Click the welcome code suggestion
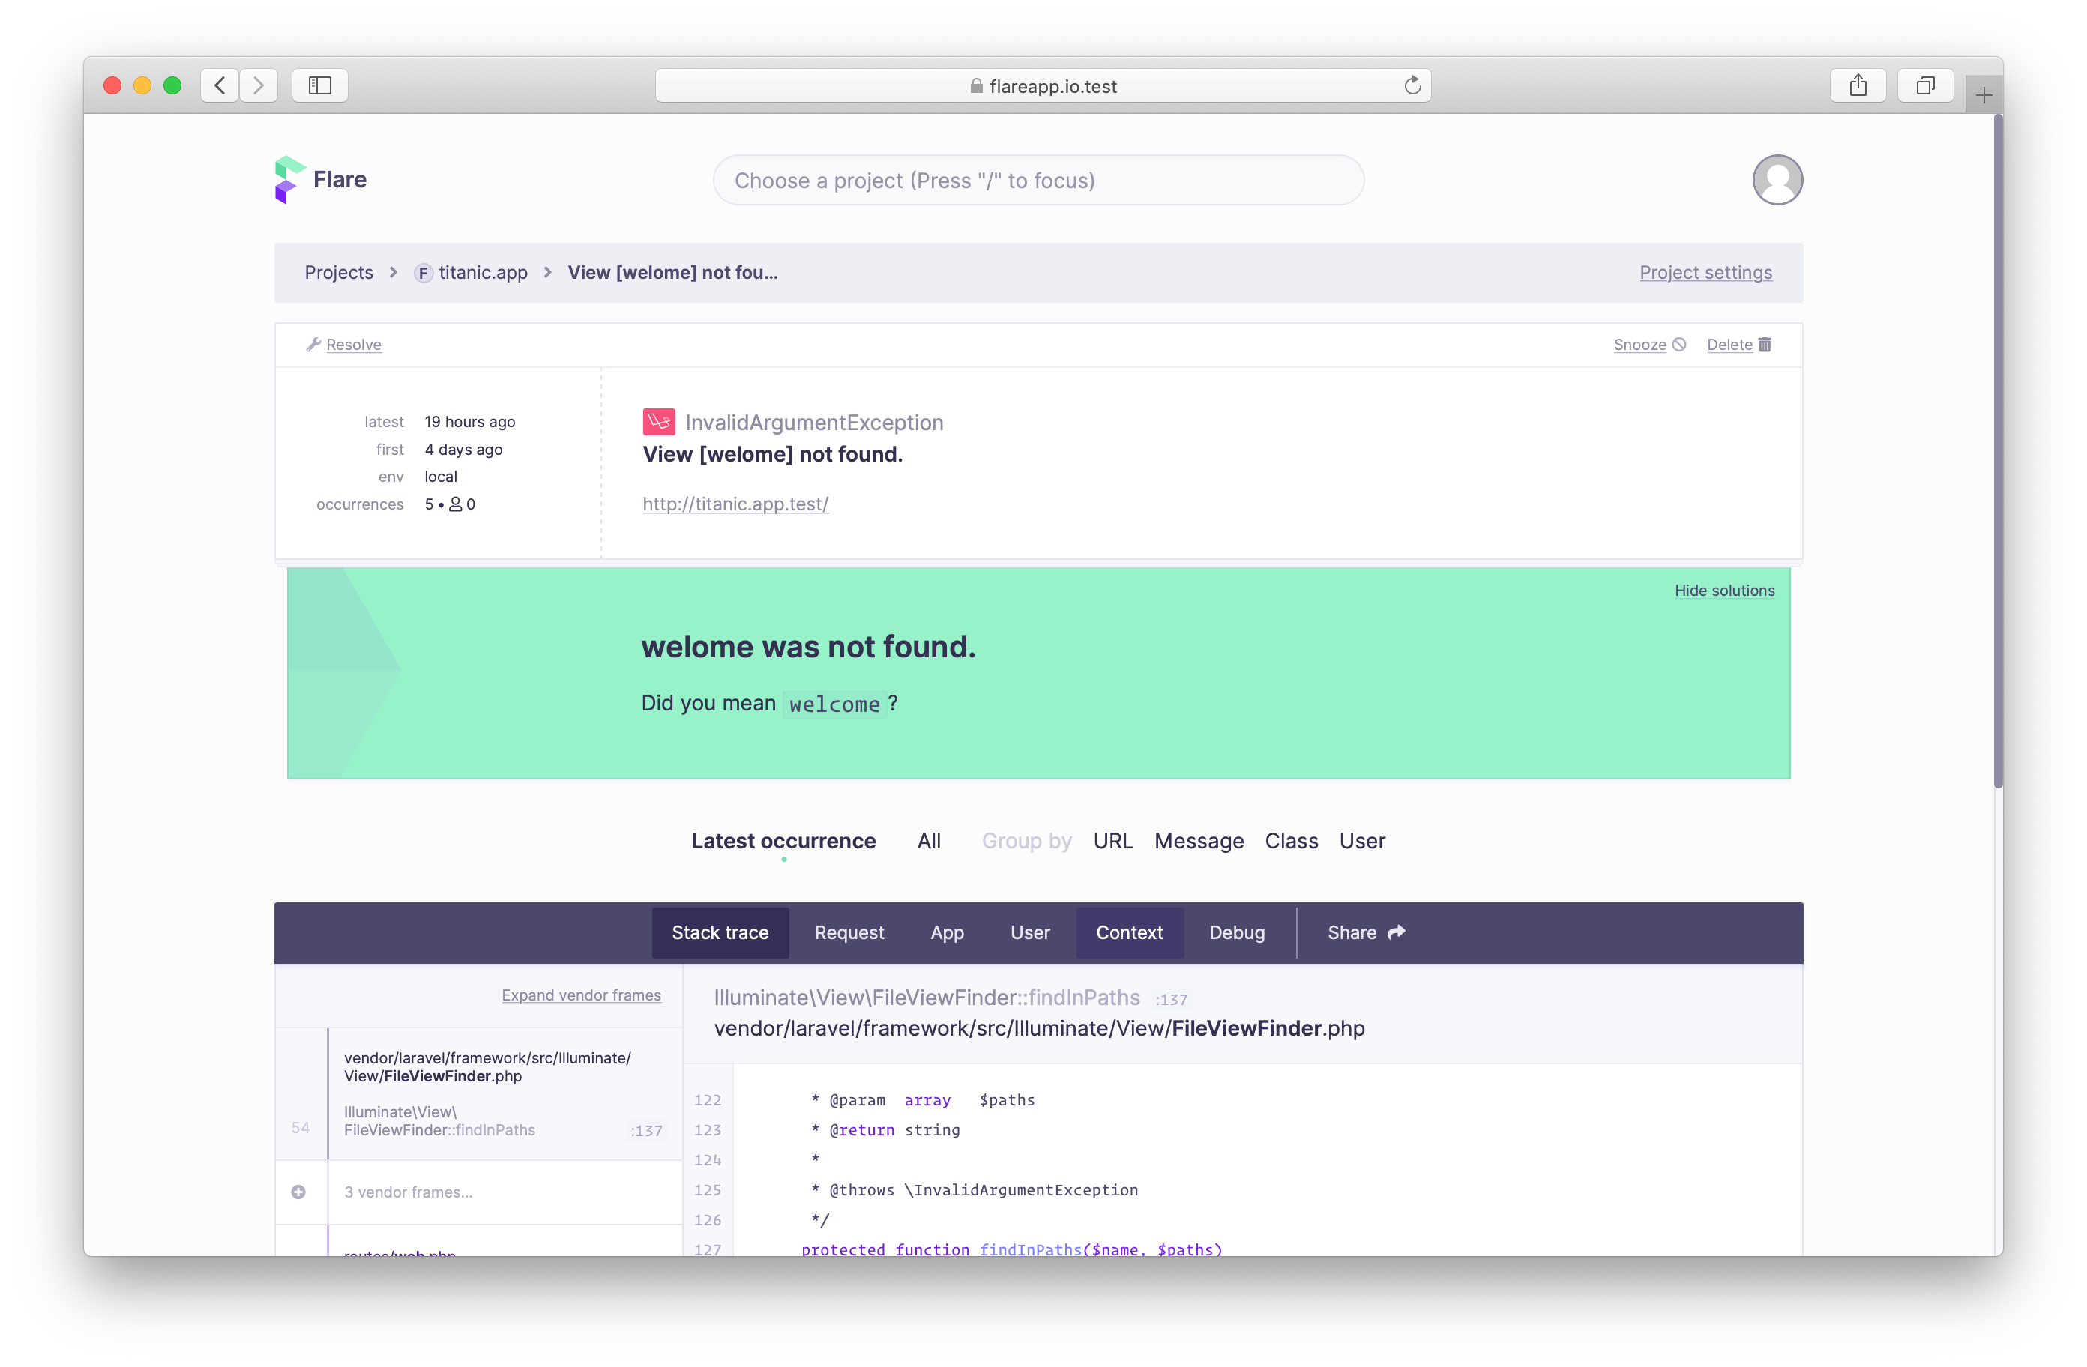 [x=834, y=704]
